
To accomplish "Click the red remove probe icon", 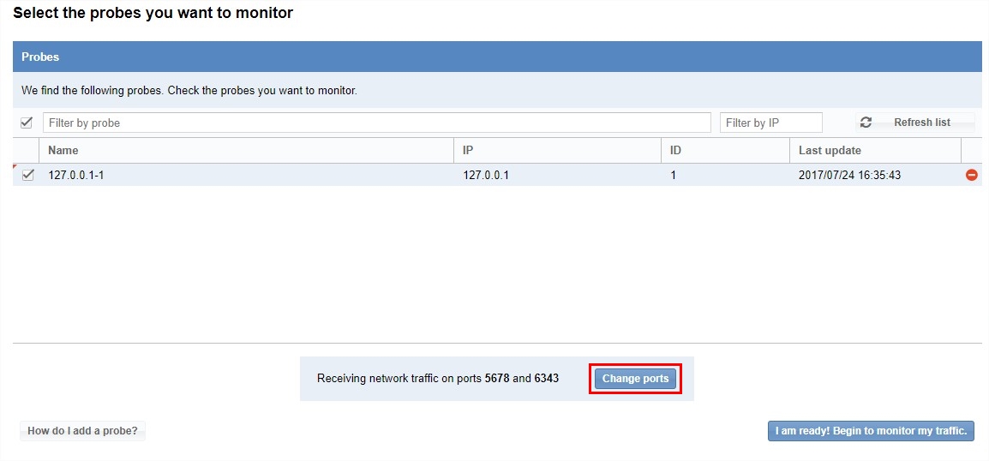I will coord(971,175).
